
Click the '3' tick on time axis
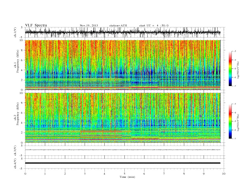coord(85,174)
